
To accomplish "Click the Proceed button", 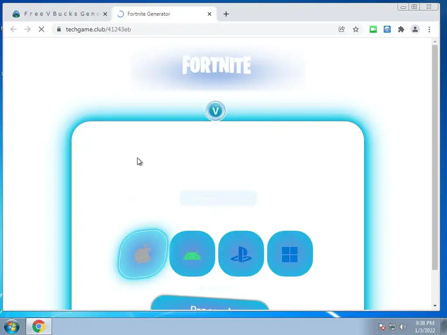I will coord(210,303).
